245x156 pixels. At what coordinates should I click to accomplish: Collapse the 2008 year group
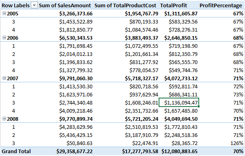[4, 119]
